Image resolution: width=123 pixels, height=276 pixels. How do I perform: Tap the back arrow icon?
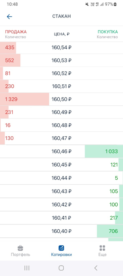9,16
